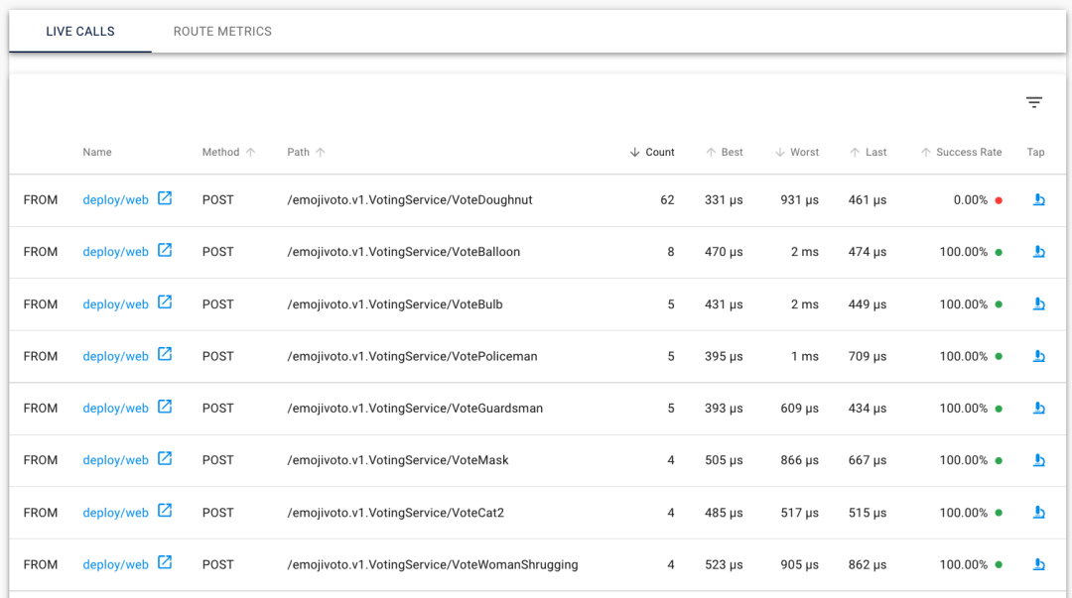Open deploy/web link in VoteMask row
This screenshot has height=598, width=1072.
click(115, 460)
